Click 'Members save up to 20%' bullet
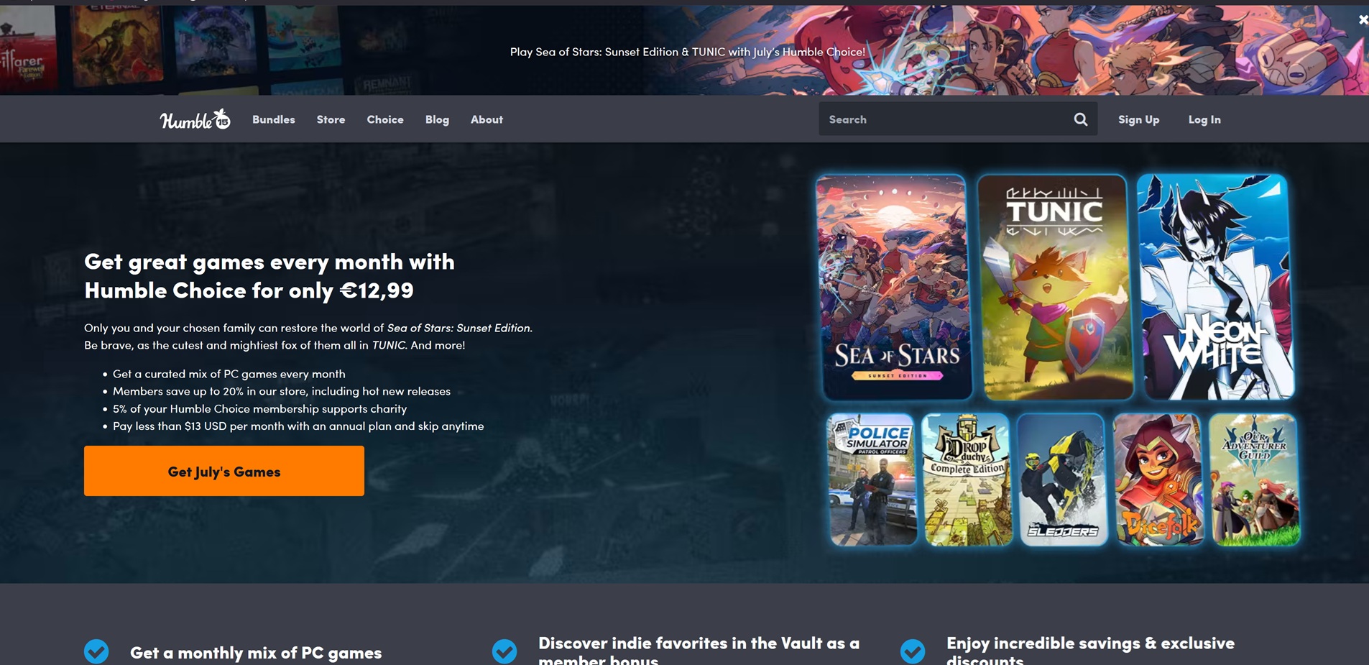The width and height of the screenshot is (1369, 665). [282, 391]
